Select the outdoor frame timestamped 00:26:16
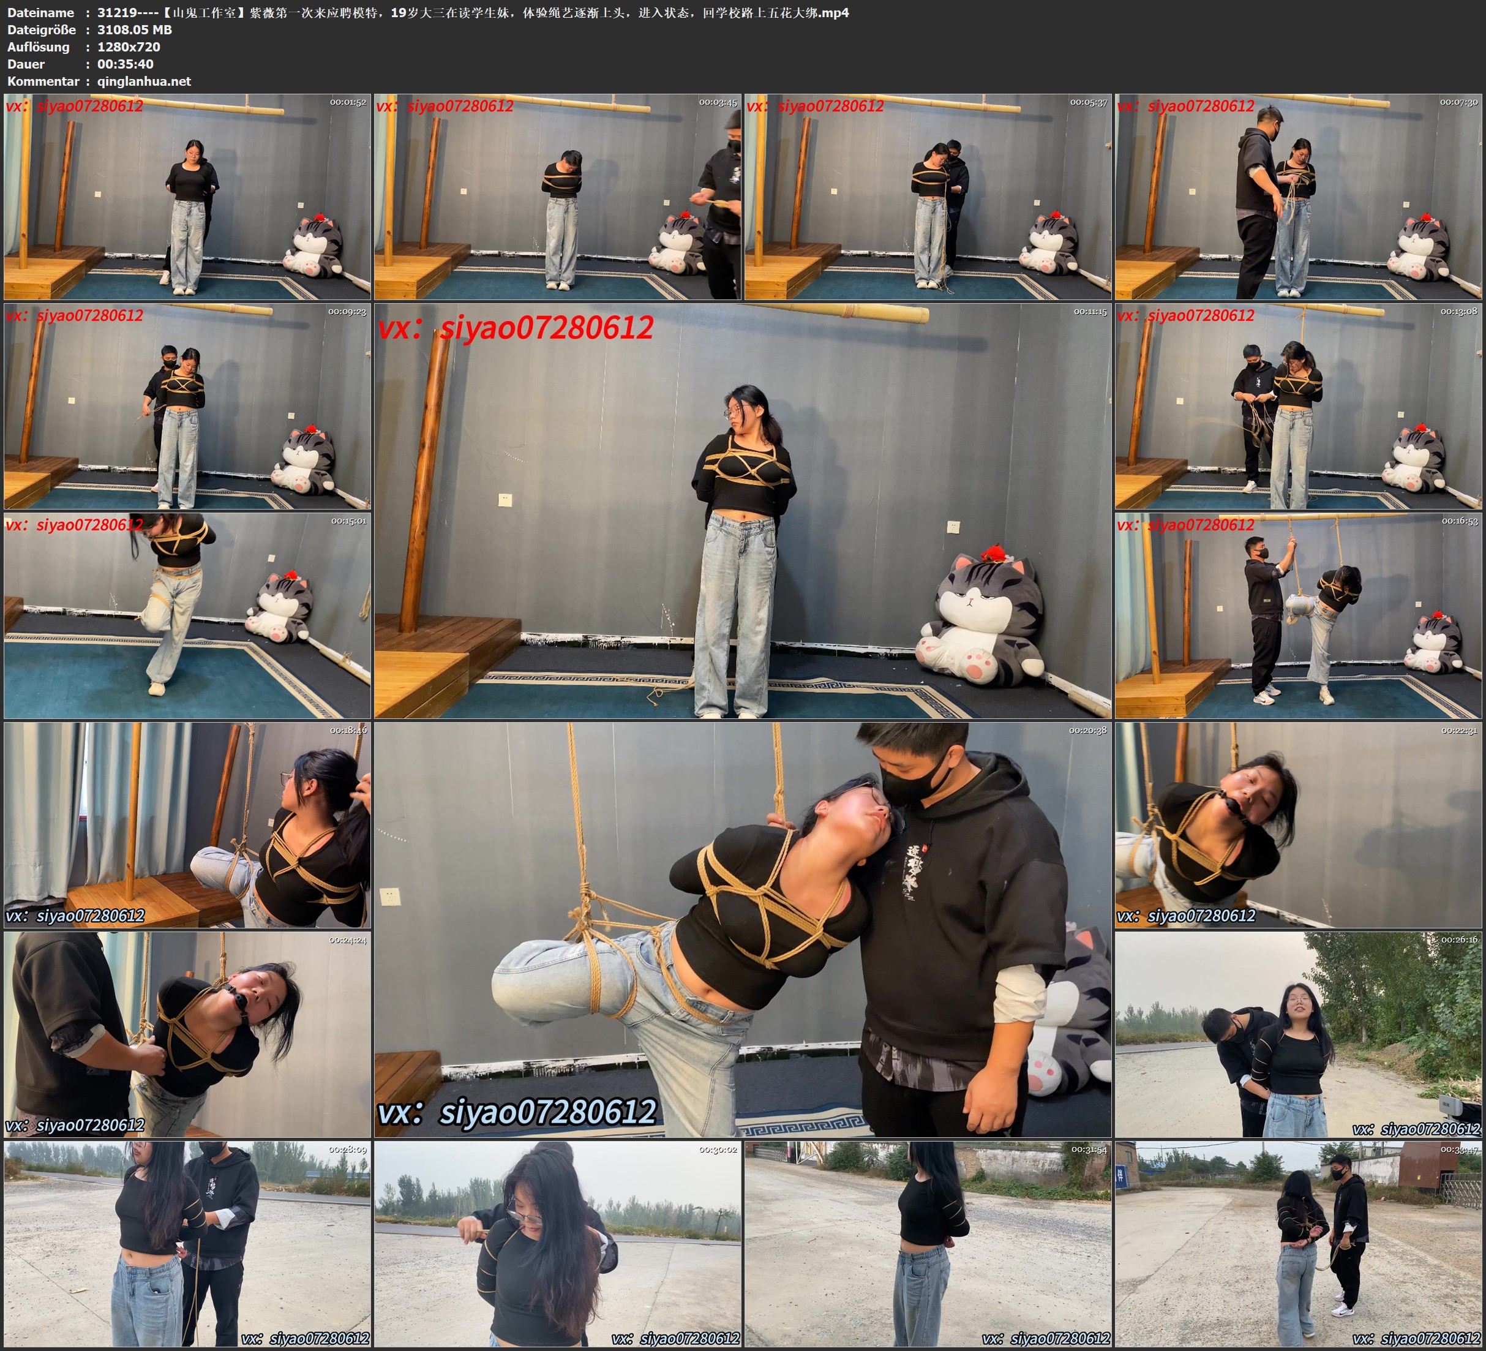The width and height of the screenshot is (1486, 1351). point(1298,1034)
